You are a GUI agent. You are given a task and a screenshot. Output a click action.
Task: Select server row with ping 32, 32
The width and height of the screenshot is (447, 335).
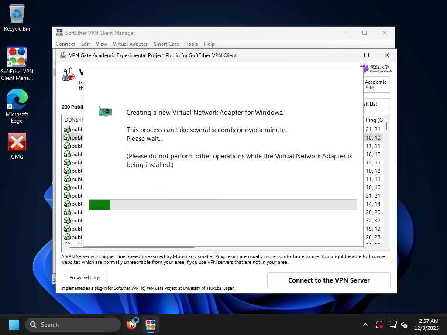point(223,220)
